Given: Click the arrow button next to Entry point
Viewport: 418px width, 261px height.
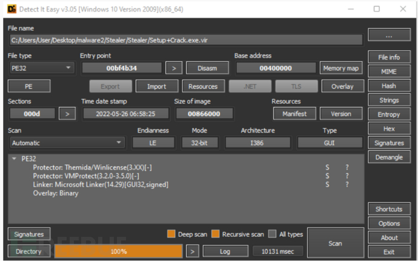Looking at the screenshot, I should click(x=174, y=68).
